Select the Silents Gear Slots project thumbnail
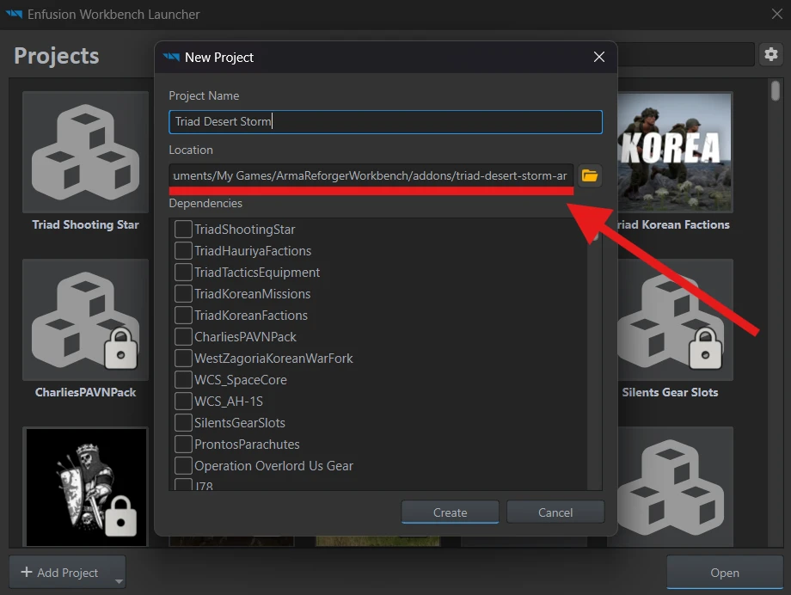The image size is (791, 595). click(675, 320)
